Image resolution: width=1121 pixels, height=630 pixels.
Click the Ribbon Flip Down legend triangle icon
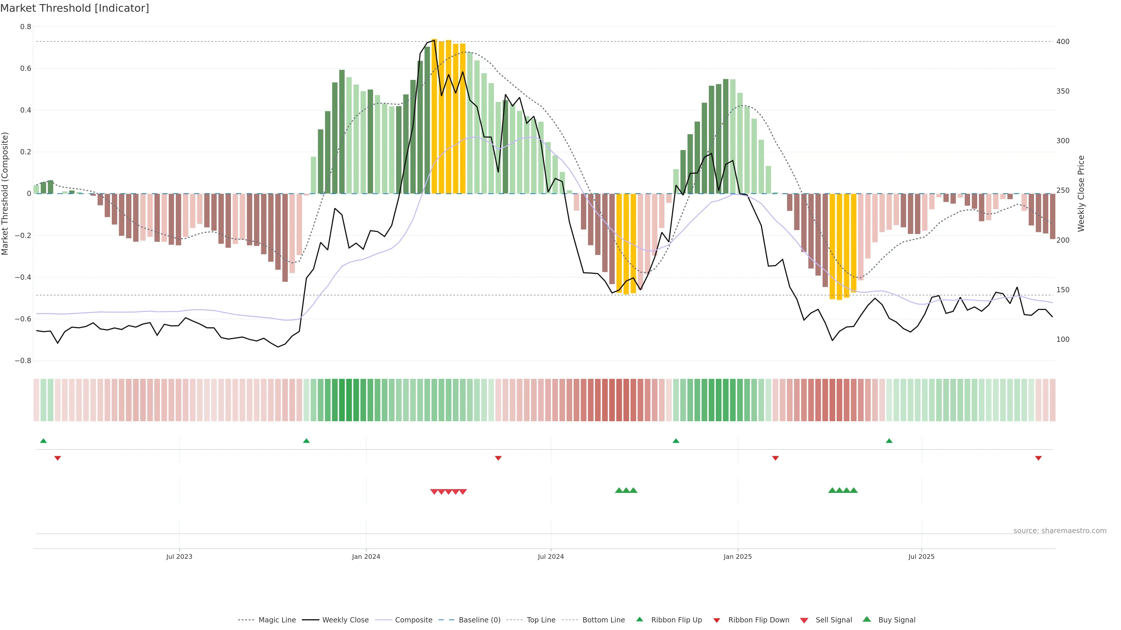point(717,620)
